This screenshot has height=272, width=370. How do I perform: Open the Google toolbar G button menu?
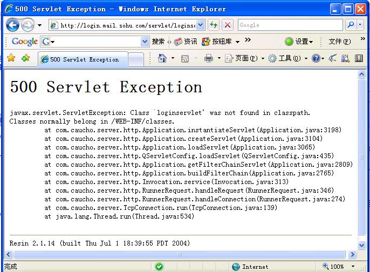click(48, 42)
